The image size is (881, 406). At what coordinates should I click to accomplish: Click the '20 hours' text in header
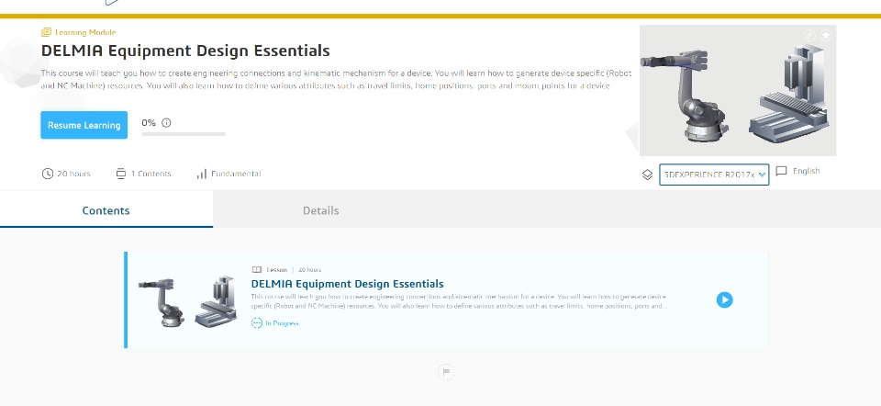coord(73,174)
